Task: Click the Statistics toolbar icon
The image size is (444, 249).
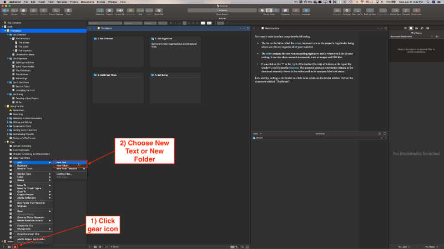Action: point(100,11)
